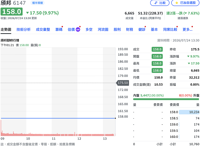Open the 籌碼 tab
This screenshot has width=200, height=147.
tap(59, 29)
